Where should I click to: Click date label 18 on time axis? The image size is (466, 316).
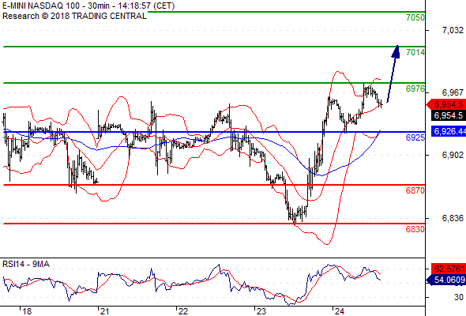pos(27,311)
